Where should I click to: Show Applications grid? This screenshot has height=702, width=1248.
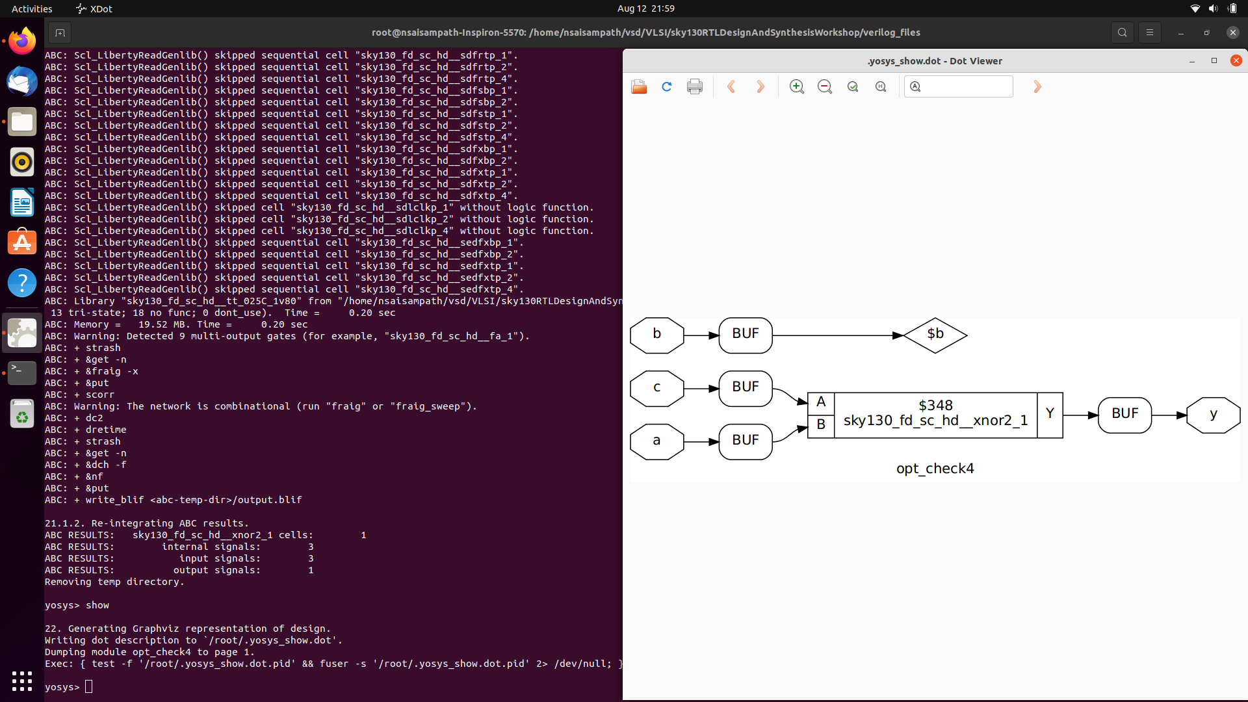pyautogui.click(x=22, y=681)
